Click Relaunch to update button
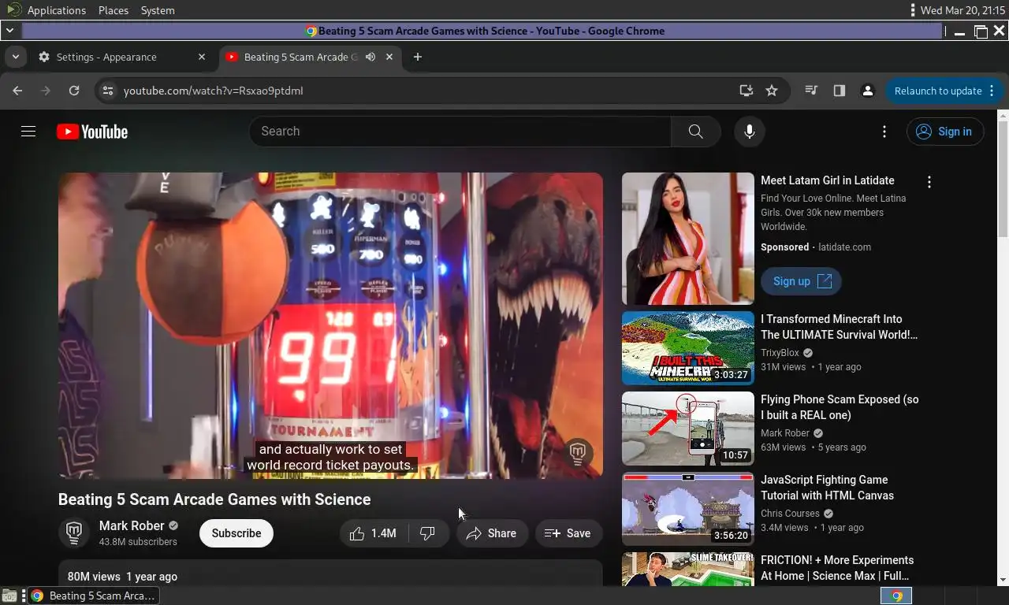This screenshot has width=1009, height=605. pos(938,91)
